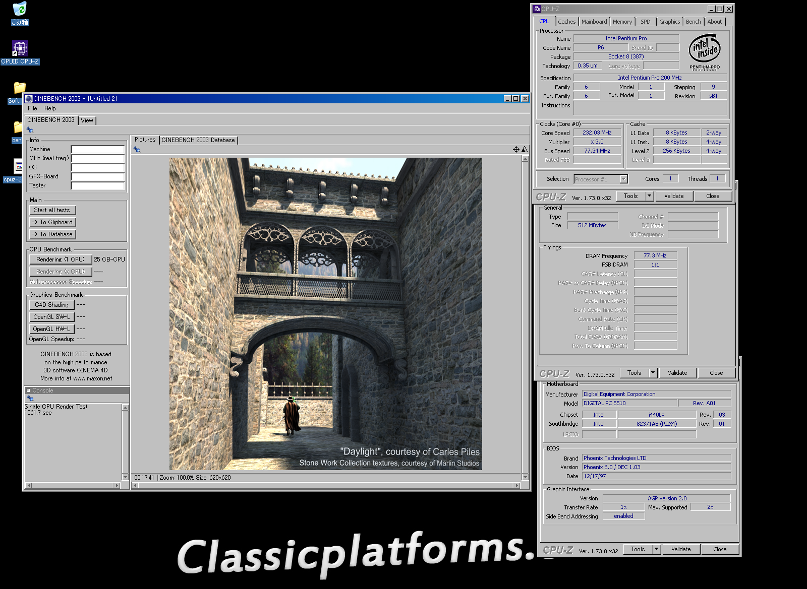807x589 pixels.
Task: Switch to the View tab in CINEBENCH
Action: (87, 120)
